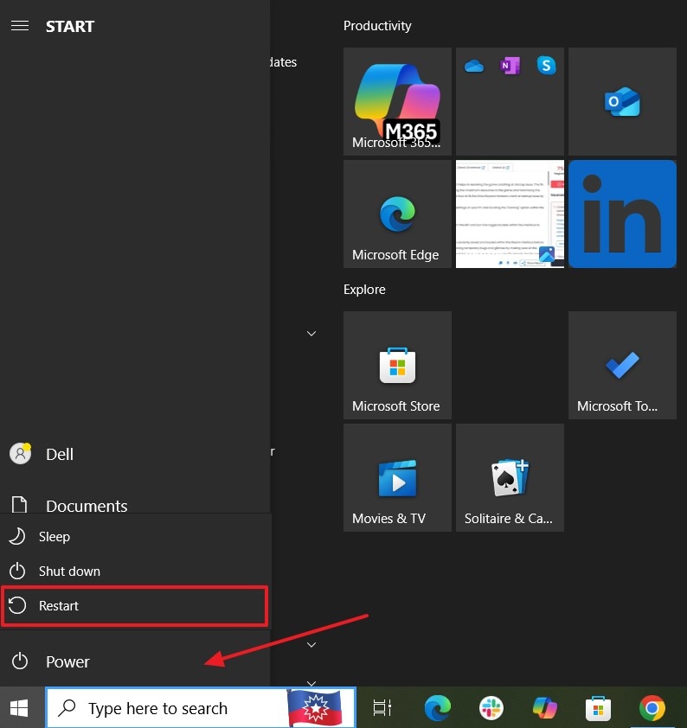Open the Documents folder shortcut

tap(135, 505)
